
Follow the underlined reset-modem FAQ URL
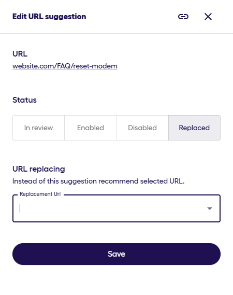(65, 66)
